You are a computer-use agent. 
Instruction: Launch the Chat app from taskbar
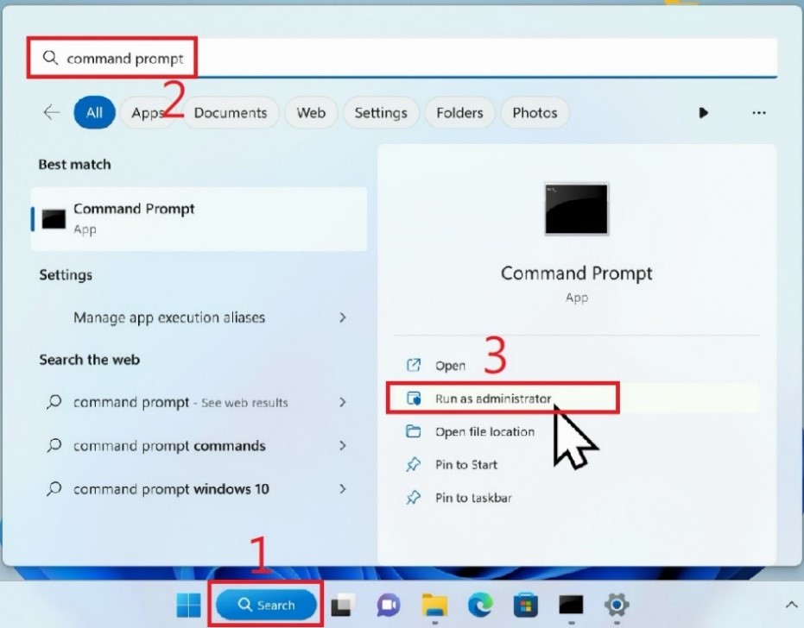(389, 605)
